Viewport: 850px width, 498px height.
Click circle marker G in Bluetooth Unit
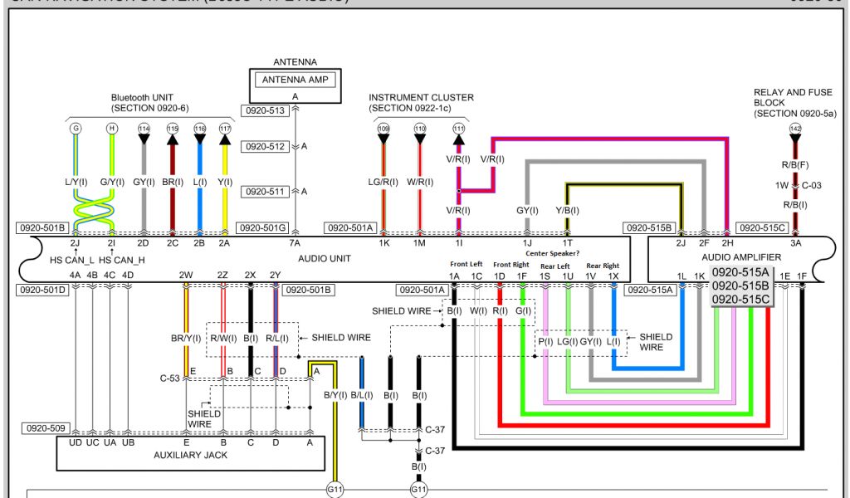(76, 129)
